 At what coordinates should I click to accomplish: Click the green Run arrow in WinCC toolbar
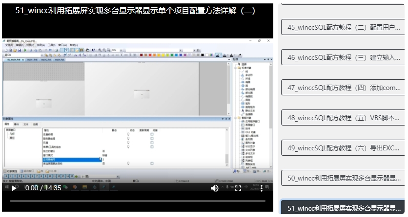click(25, 50)
